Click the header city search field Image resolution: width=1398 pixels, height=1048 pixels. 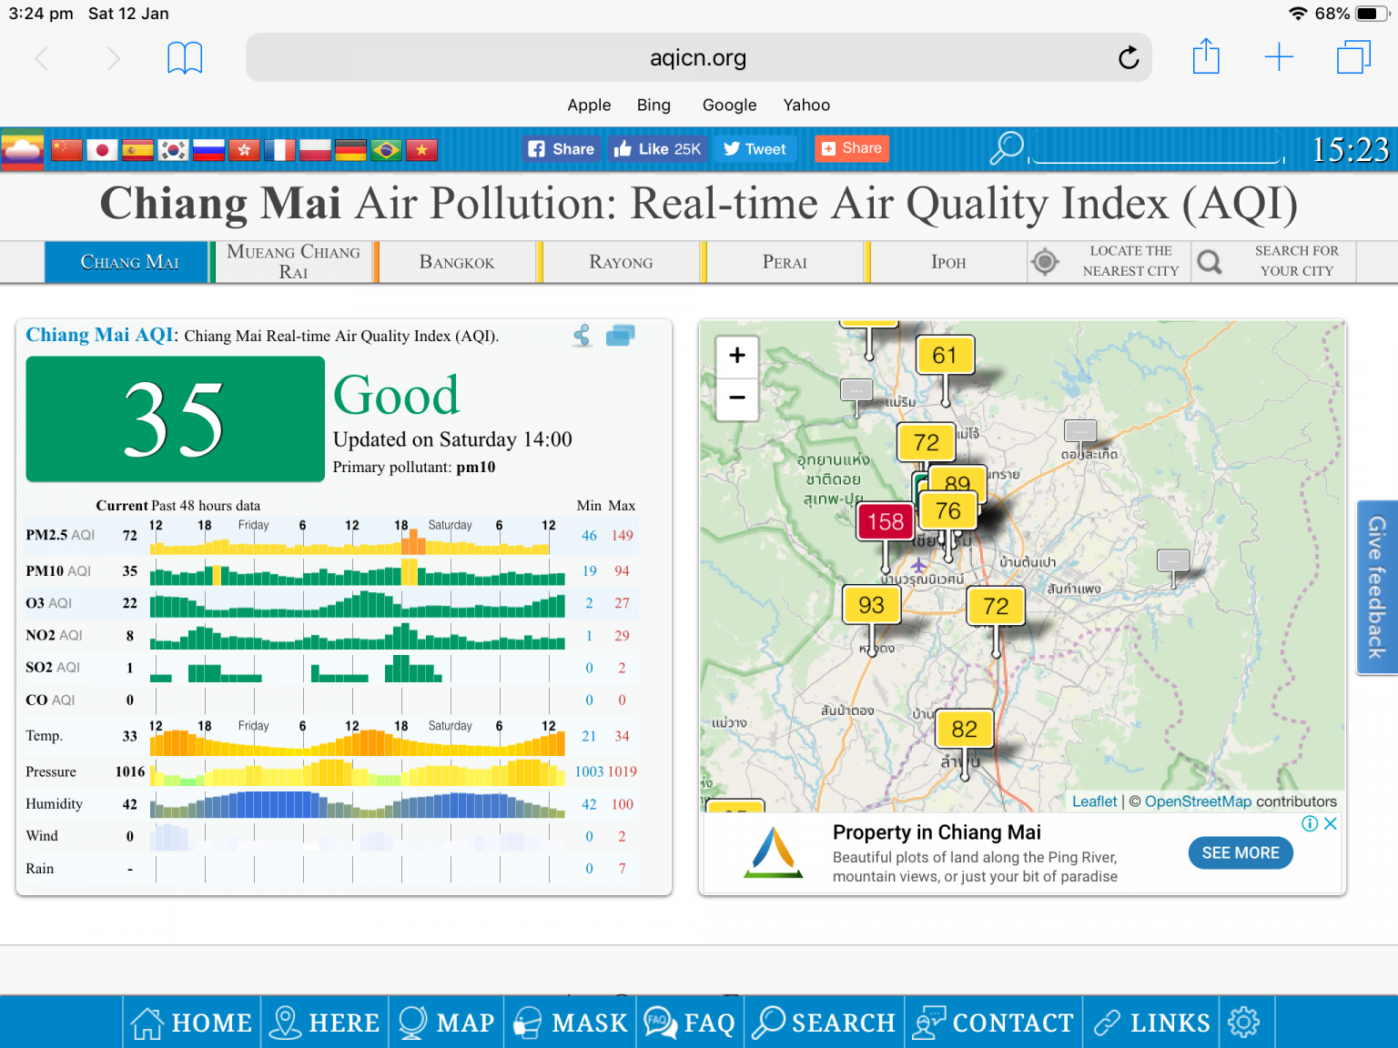tap(1156, 148)
